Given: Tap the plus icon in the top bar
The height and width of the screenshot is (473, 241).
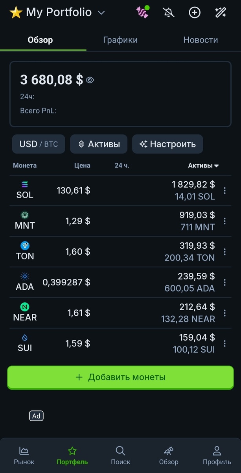Looking at the screenshot, I should [x=194, y=12].
